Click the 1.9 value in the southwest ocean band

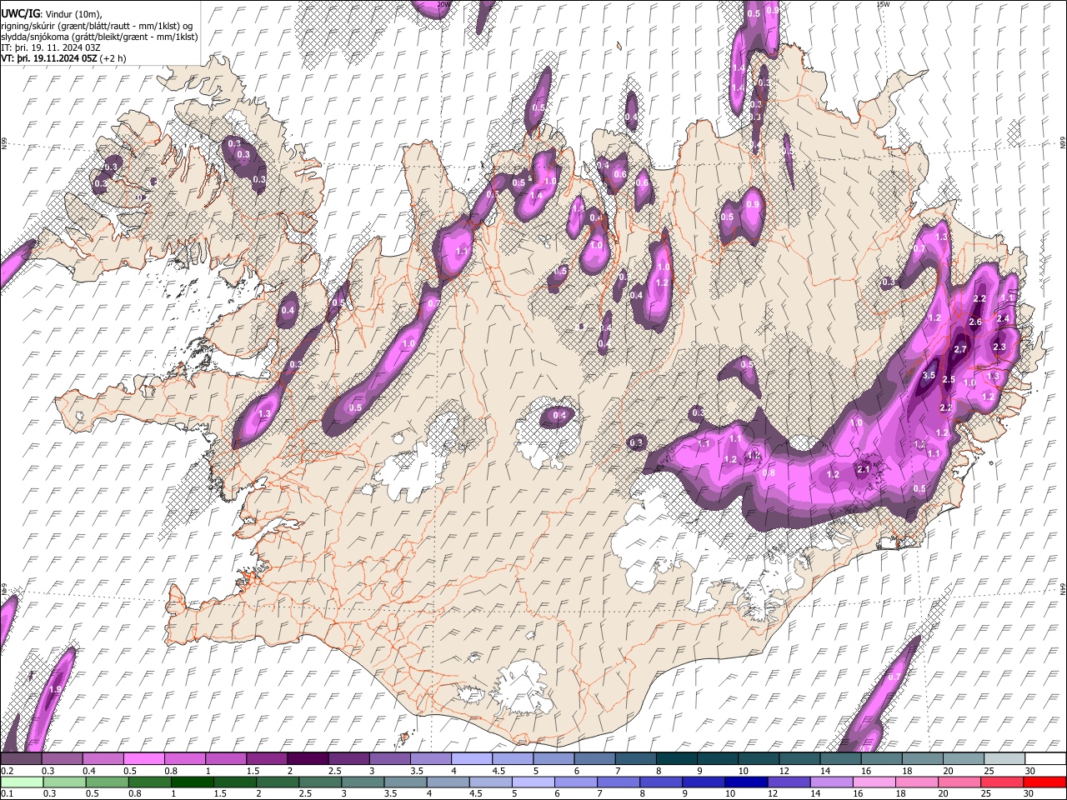pos(55,690)
